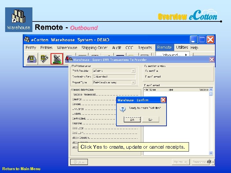Screen dimensions: 231x173
Task: Open the Entries menu
Action: click(47, 48)
